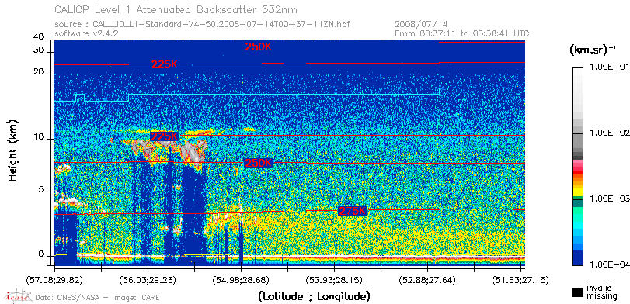Screen dimensions: 630x304
Task: Click the upper 225K temperature label
Action: click(x=165, y=64)
